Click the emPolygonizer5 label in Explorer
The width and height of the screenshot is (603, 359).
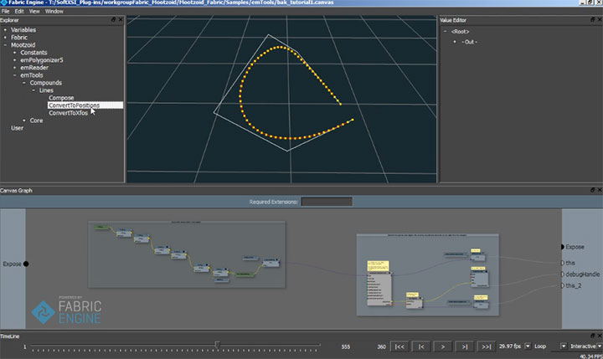tap(42, 60)
